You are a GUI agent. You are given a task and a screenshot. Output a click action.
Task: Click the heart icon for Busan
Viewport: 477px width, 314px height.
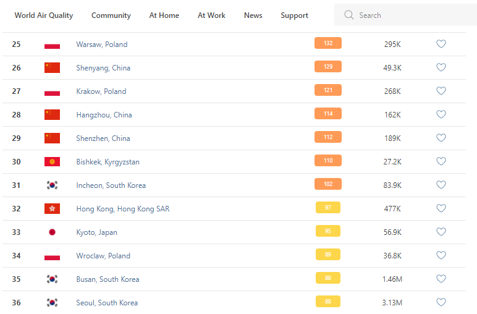441,279
